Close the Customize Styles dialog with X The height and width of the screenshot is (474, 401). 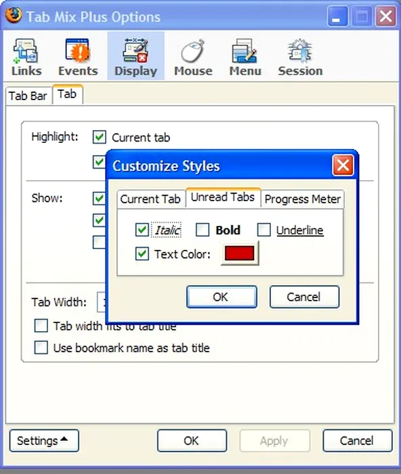[343, 165]
